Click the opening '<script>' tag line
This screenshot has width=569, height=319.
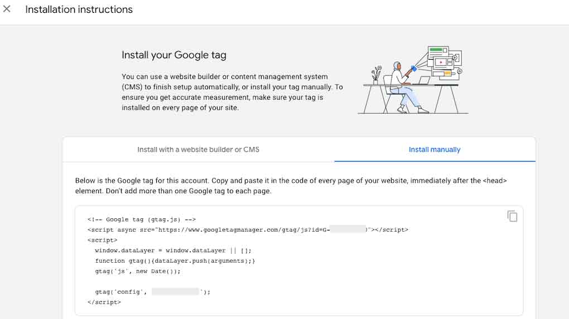(102, 240)
